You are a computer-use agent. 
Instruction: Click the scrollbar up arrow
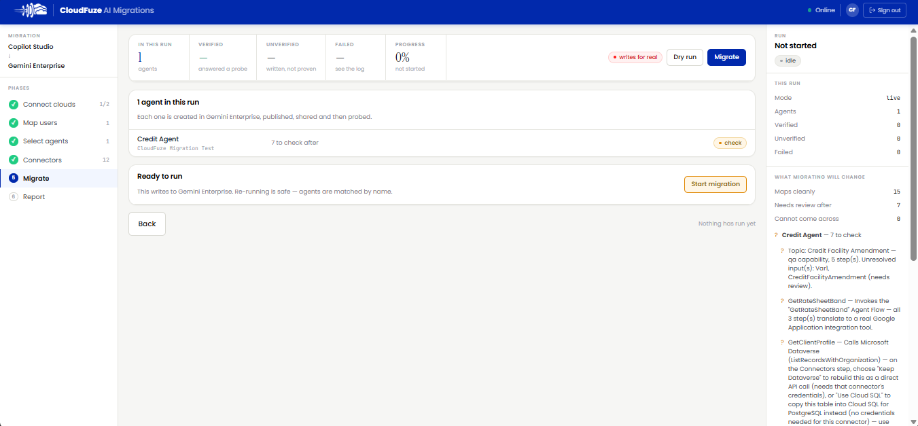(x=914, y=31)
